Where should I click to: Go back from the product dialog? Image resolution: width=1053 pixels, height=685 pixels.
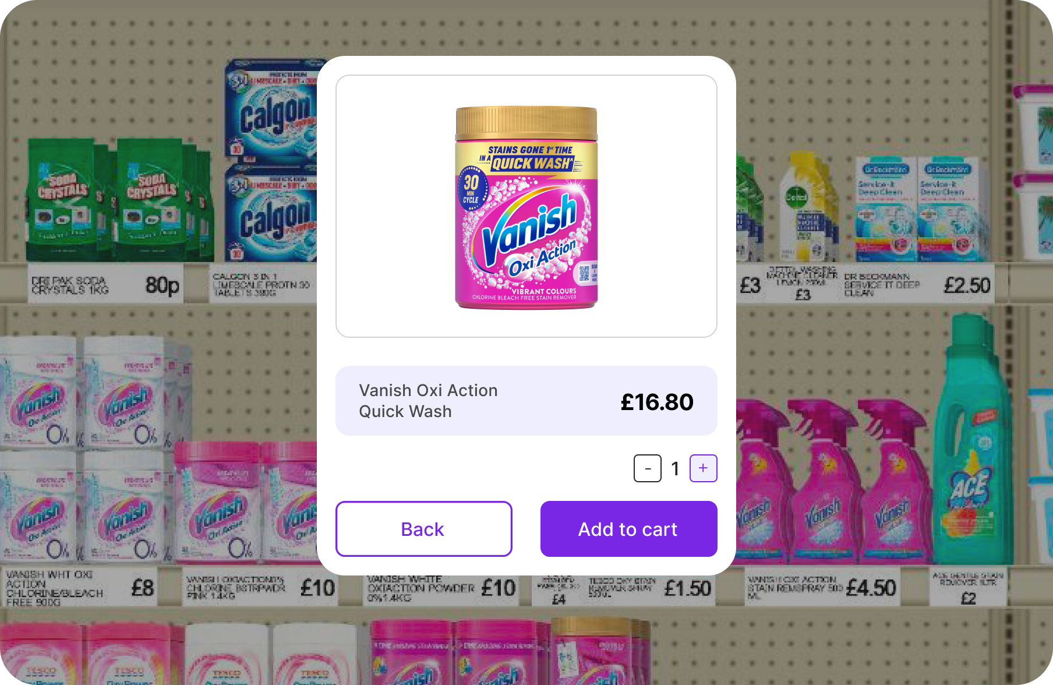tap(423, 529)
